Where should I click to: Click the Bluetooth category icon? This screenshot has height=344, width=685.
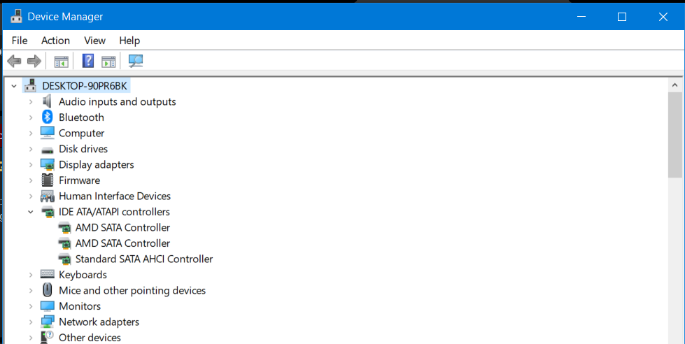click(48, 117)
